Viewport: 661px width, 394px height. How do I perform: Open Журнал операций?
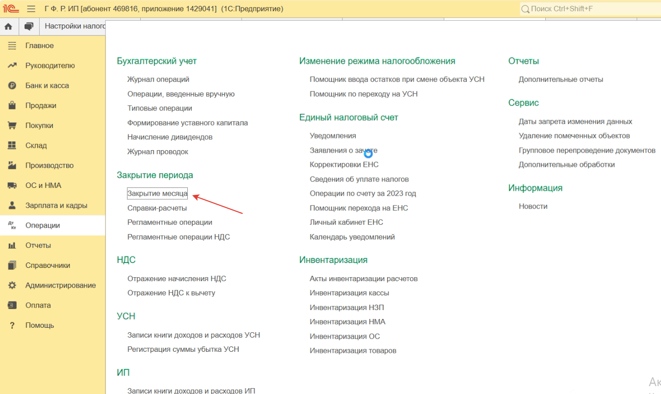tap(158, 79)
